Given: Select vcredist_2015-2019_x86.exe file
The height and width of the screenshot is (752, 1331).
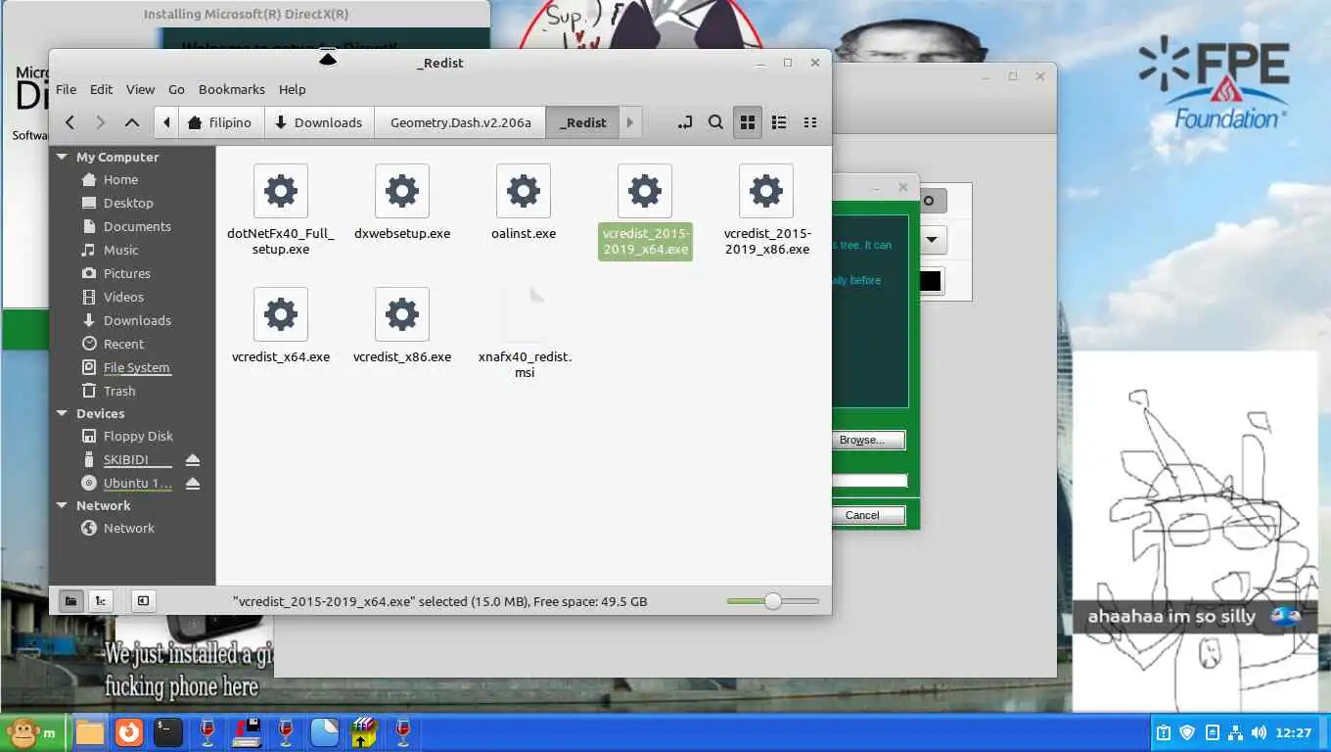Looking at the screenshot, I should (x=766, y=211).
